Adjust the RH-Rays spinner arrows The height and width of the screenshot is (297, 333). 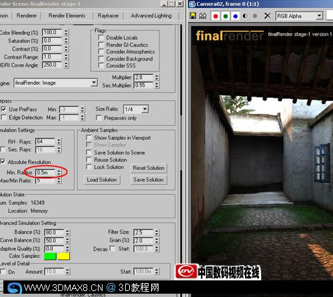(x=59, y=142)
